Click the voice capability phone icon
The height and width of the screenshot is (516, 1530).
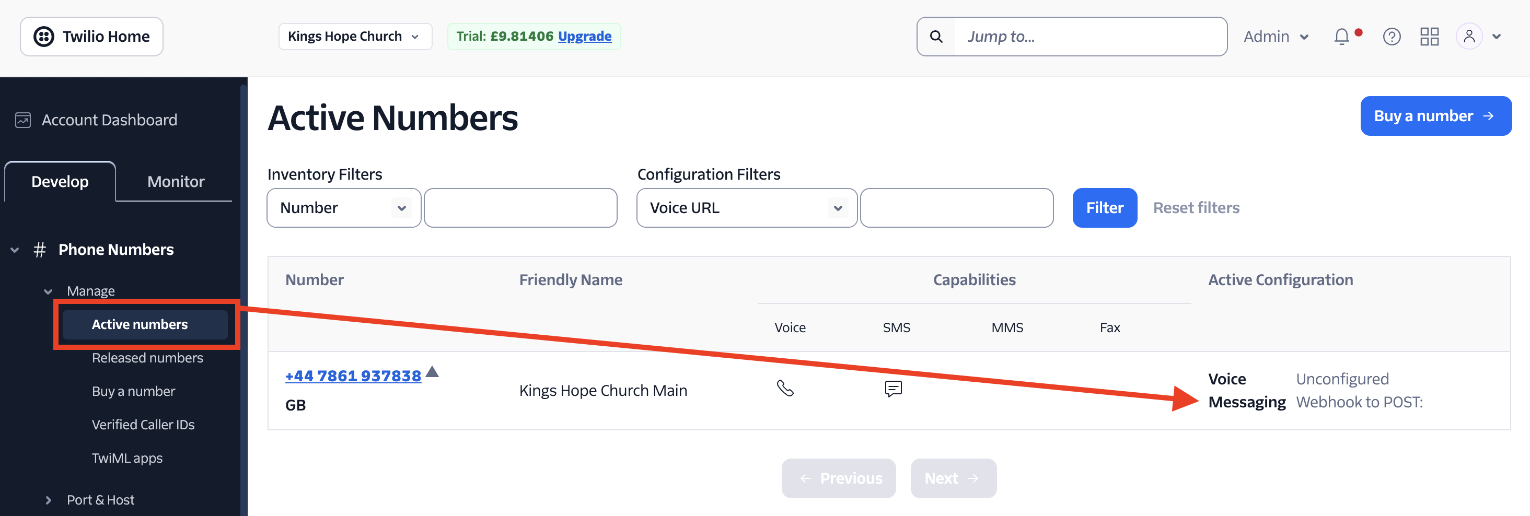pos(785,389)
